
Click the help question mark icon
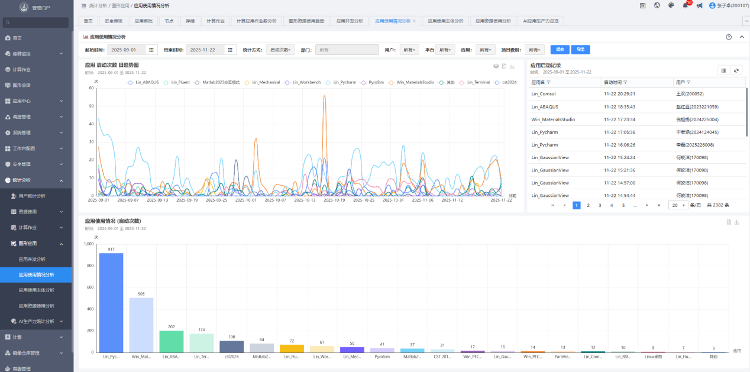click(x=729, y=37)
